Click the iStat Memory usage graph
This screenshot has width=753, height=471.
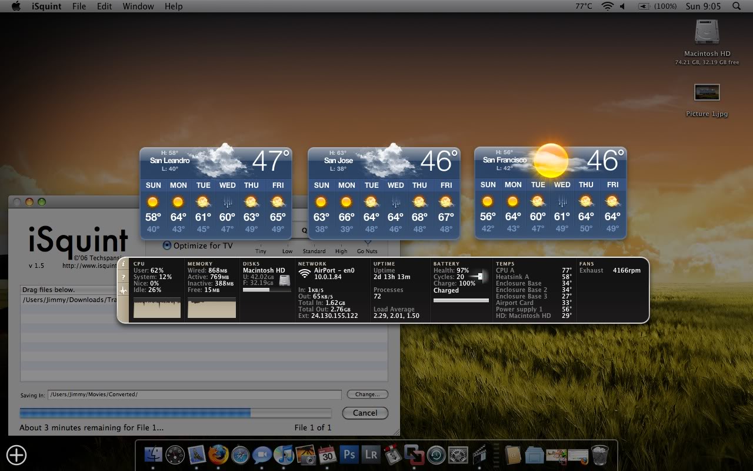coord(212,308)
